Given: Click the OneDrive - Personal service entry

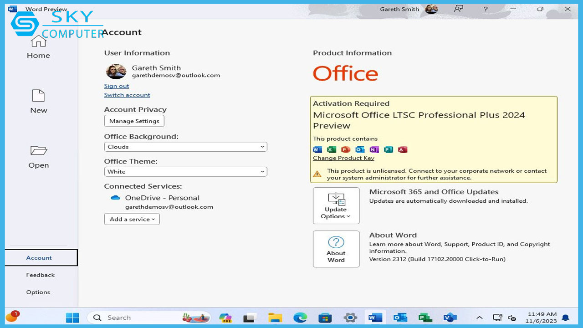Looking at the screenshot, I should coord(162,198).
